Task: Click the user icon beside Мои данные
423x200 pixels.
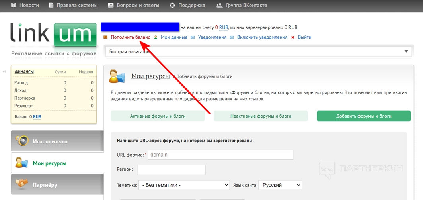Action: pyautogui.click(x=156, y=37)
